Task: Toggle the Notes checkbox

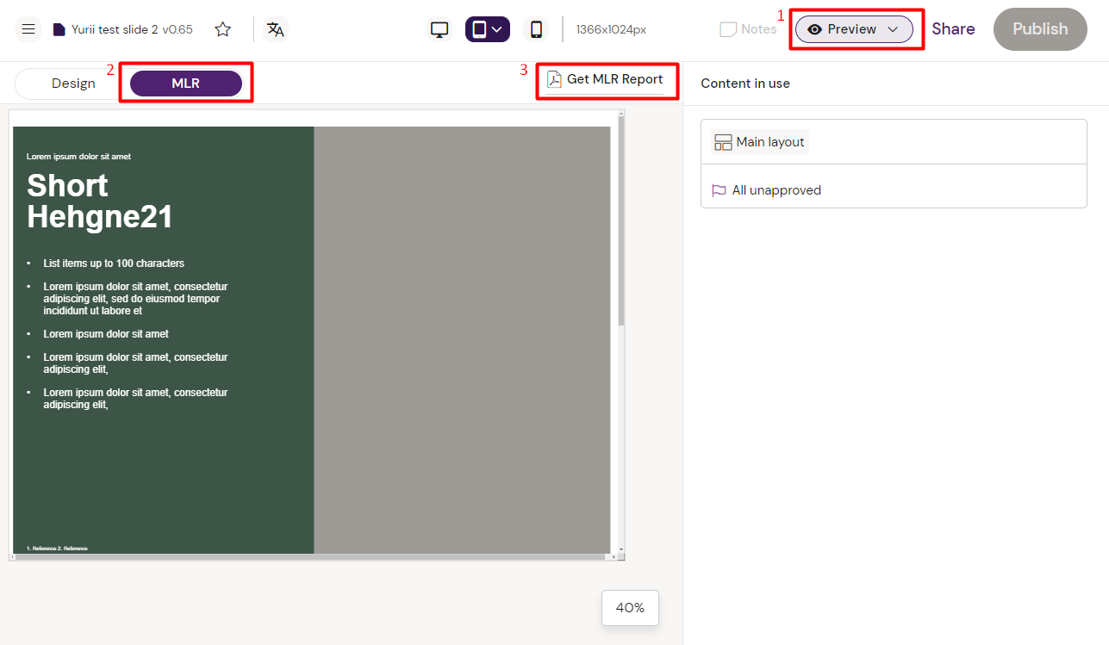Action: [x=727, y=28]
